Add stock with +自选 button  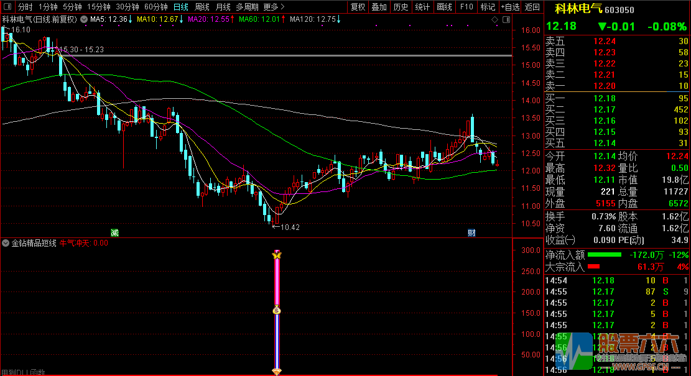[x=510, y=7]
